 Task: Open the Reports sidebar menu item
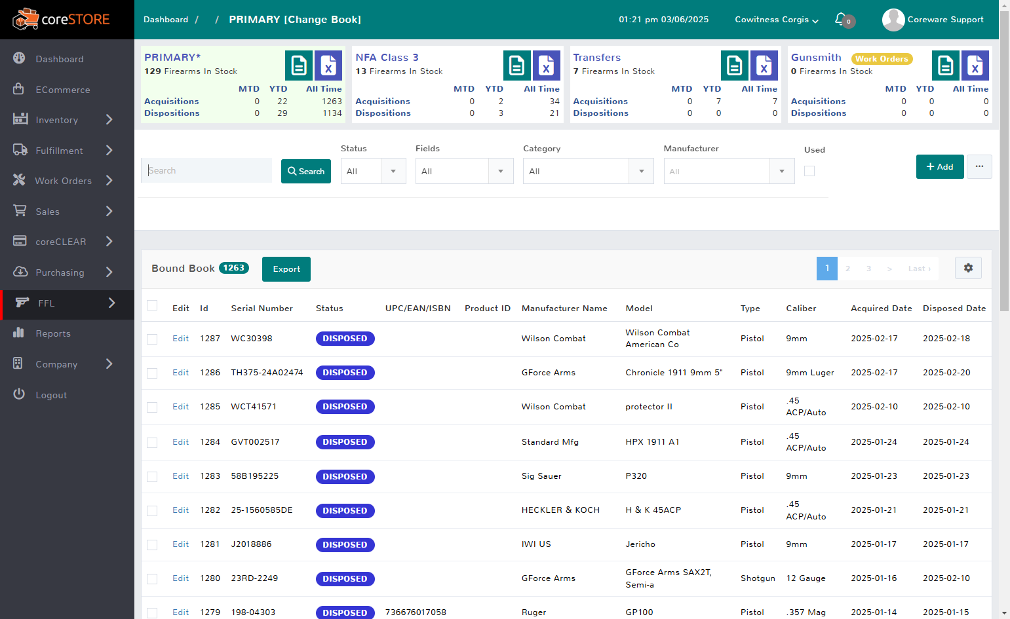click(x=67, y=333)
